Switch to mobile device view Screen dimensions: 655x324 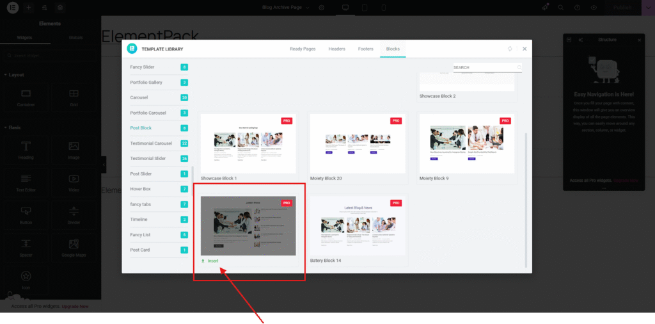[x=384, y=8]
